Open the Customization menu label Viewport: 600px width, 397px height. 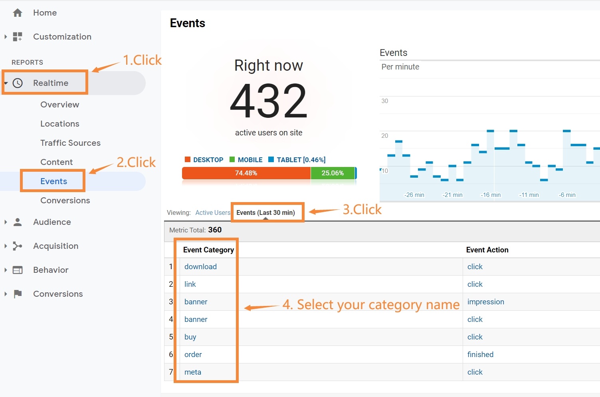(x=62, y=37)
